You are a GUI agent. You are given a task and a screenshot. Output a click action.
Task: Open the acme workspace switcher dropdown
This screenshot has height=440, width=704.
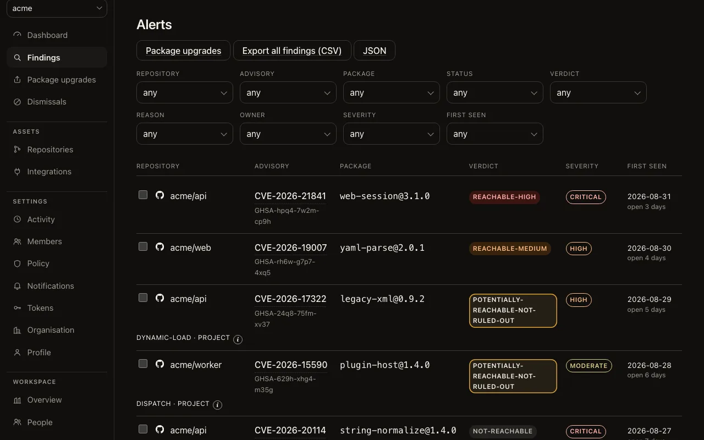pyautogui.click(x=57, y=8)
